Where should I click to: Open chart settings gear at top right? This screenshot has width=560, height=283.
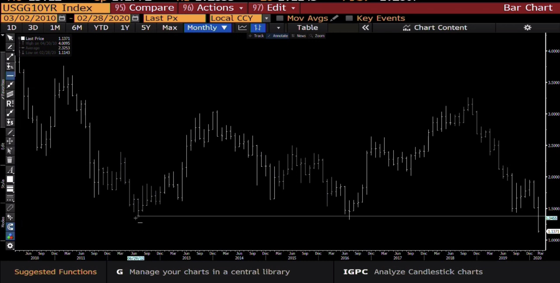click(x=528, y=28)
